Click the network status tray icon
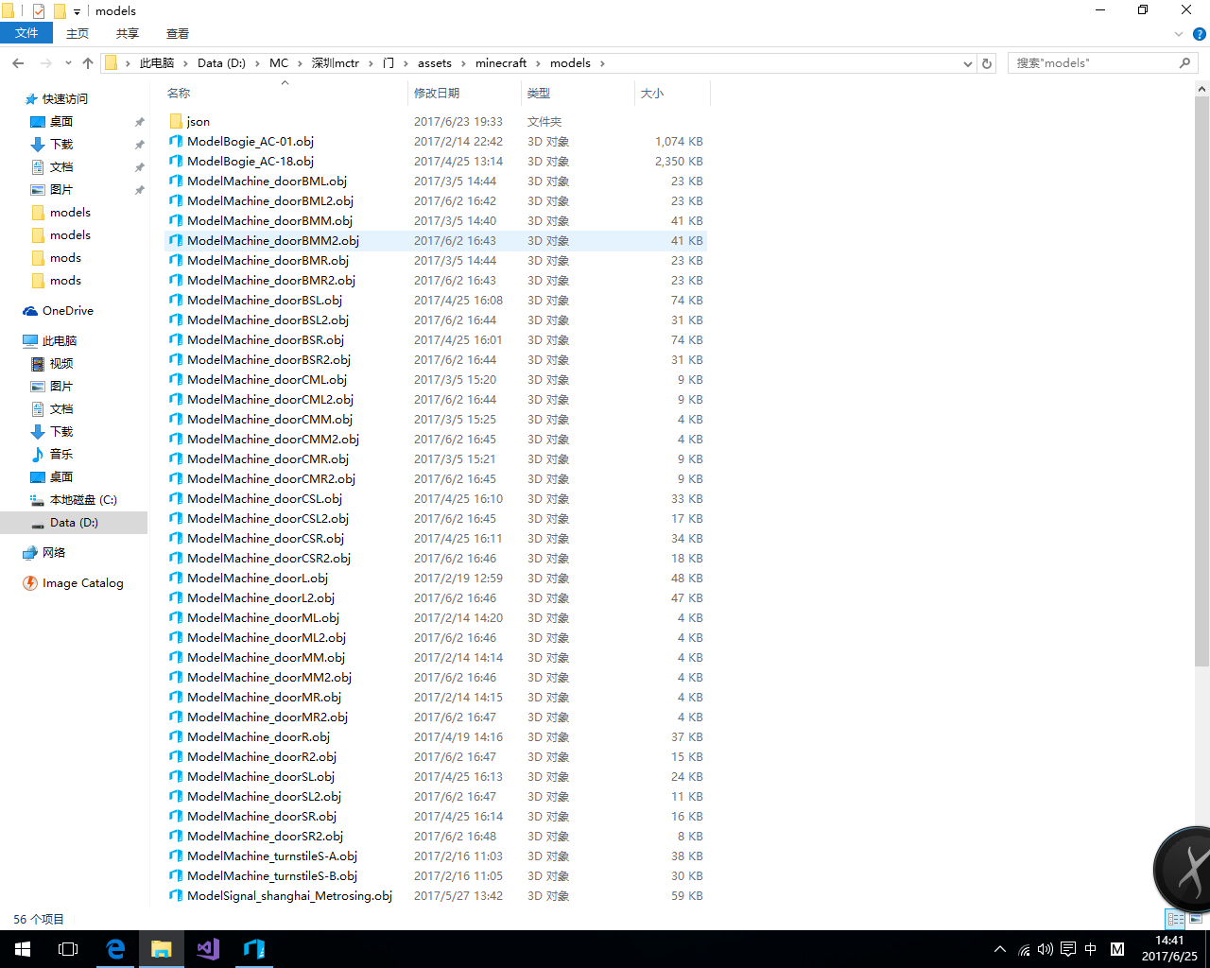The image size is (1210, 968). point(1024,949)
